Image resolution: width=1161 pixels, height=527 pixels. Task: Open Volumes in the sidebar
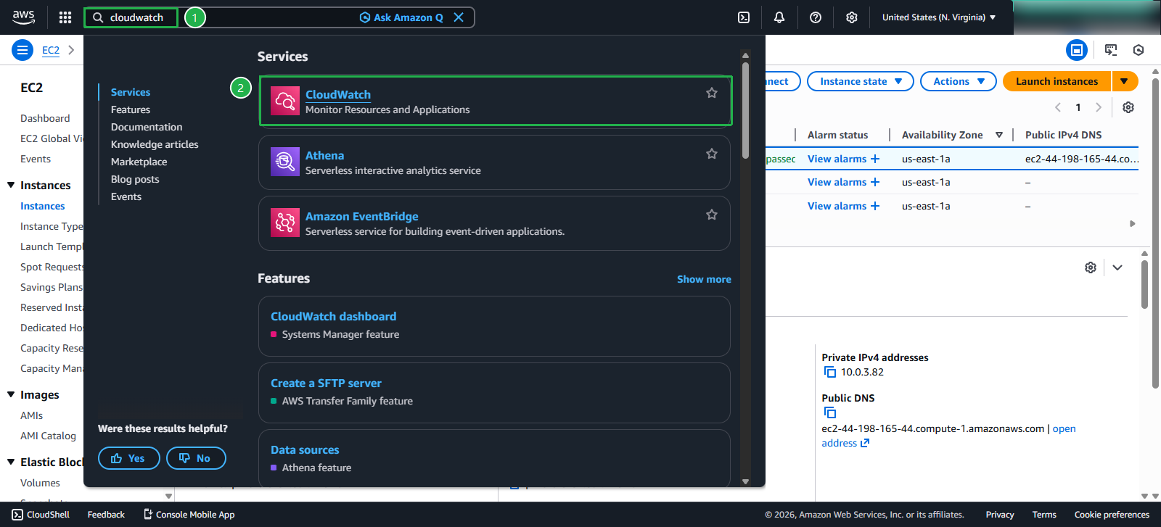point(40,483)
